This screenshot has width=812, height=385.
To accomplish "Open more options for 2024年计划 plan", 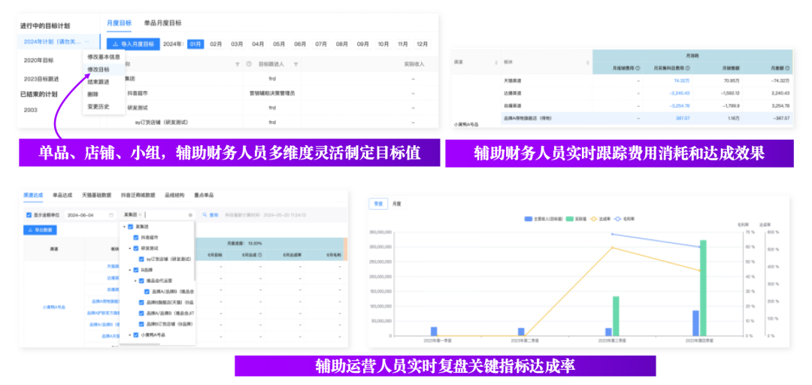I will point(86,41).
